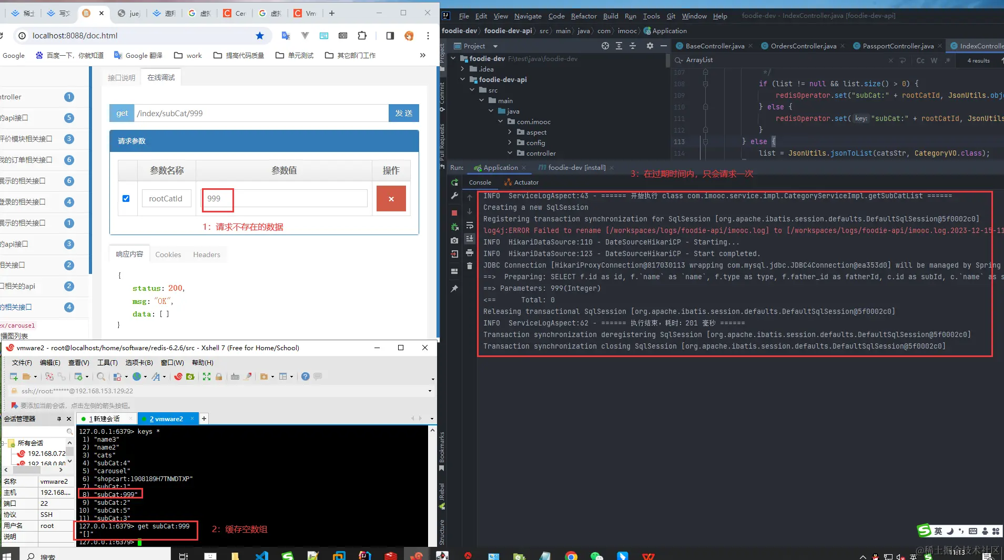Expand the aspect package node
The image size is (1004, 560).
pyautogui.click(x=510, y=132)
